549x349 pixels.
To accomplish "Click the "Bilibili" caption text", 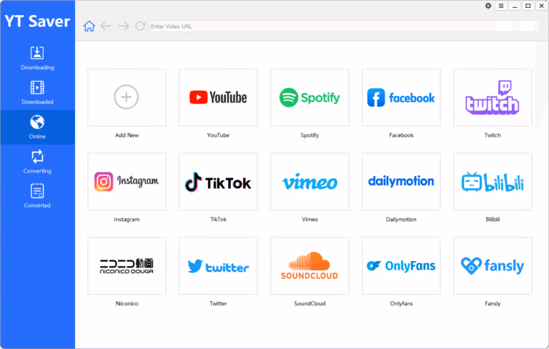I will pyautogui.click(x=493, y=220).
